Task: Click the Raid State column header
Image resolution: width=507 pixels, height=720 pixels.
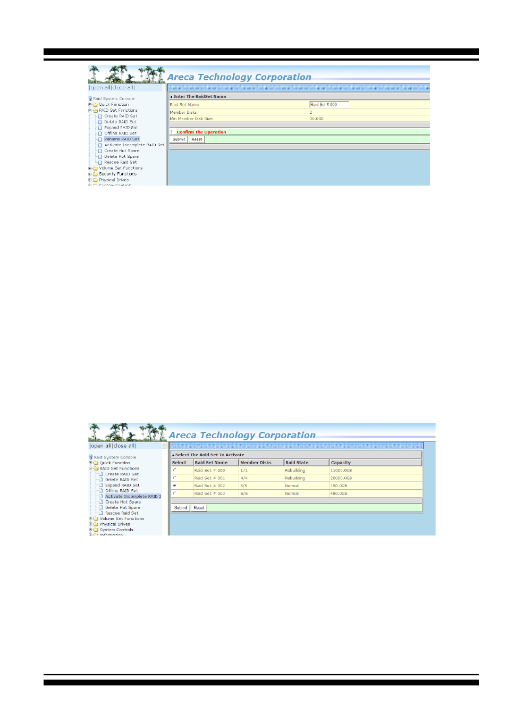Action: [x=307, y=463]
